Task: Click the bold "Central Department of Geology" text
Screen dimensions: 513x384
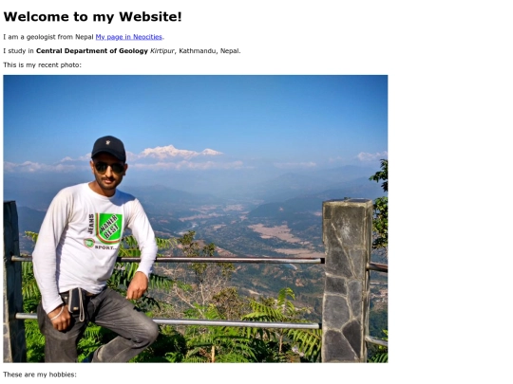Action: (92, 51)
